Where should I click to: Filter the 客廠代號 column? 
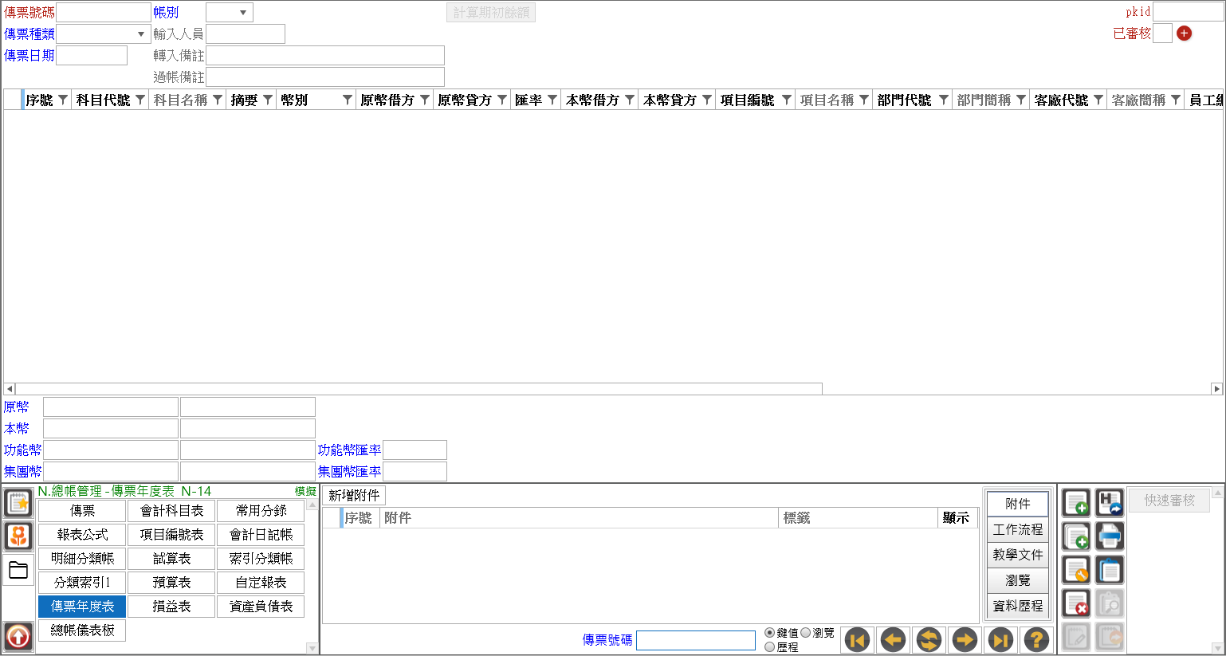pos(1098,100)
